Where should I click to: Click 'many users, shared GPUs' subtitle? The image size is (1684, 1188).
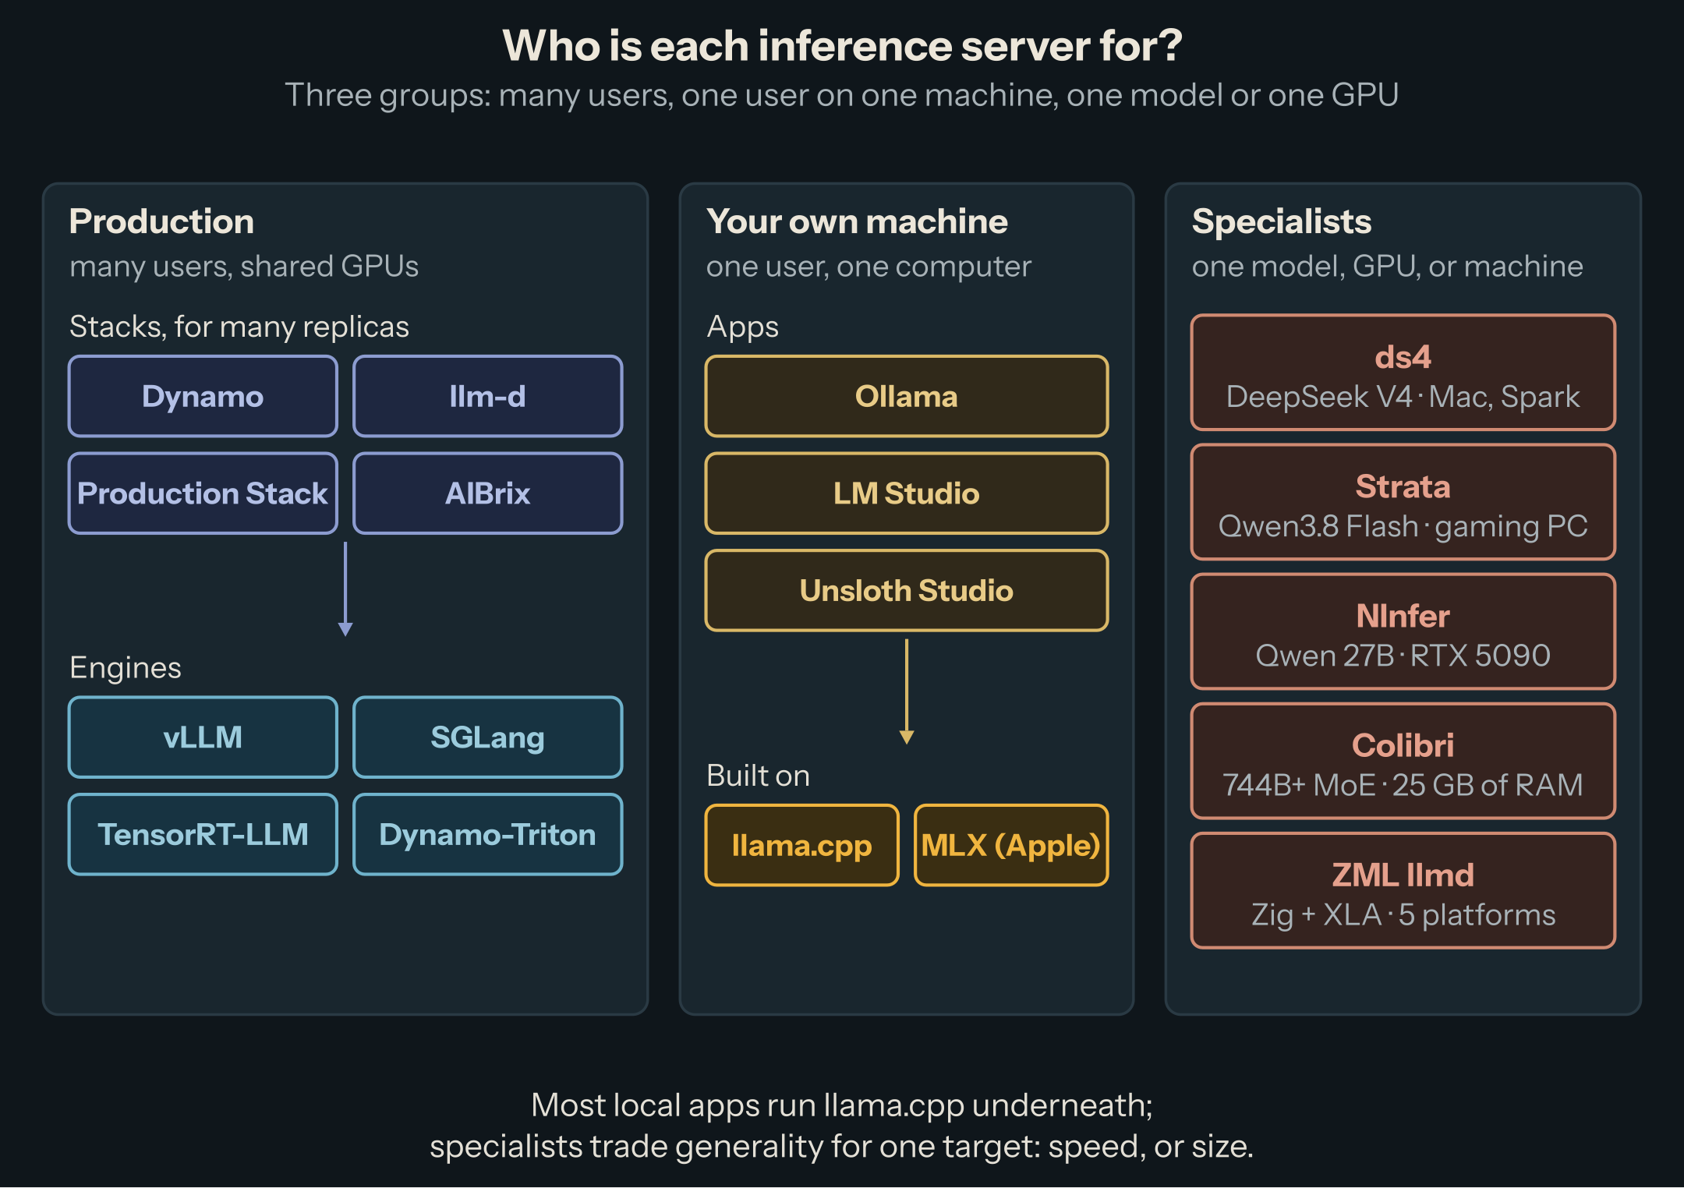(x=244, y=267)
